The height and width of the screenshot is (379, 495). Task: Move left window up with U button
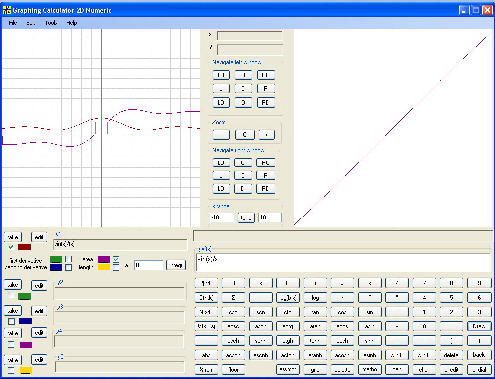point(243,75)
